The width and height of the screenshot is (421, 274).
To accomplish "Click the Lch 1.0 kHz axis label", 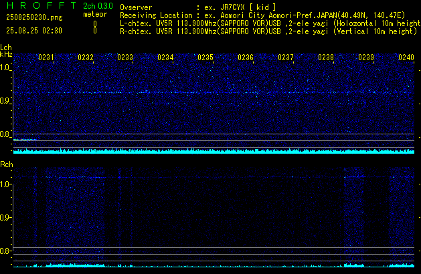I will coord(5,67).
